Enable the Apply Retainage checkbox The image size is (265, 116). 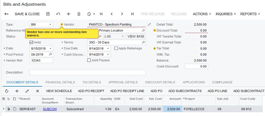coord(116,48)
